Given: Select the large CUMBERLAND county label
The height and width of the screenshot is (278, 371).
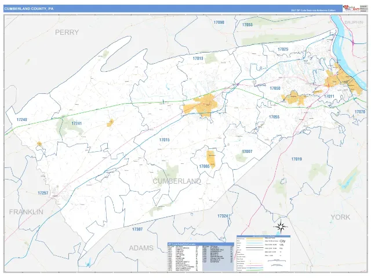Looking at the screenshot, I should (177, 181).
